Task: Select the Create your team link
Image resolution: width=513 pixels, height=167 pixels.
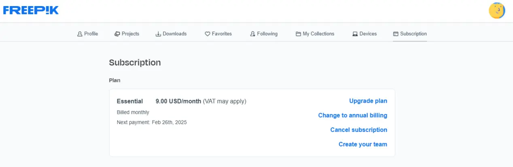Action: (x=363, y=144)
